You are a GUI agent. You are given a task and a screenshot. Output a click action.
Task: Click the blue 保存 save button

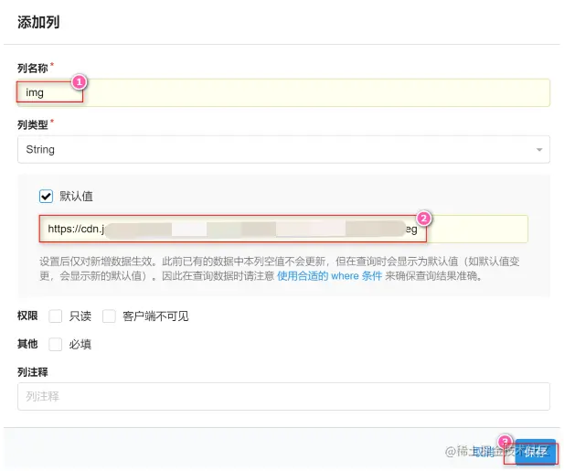tap(536, 452)
